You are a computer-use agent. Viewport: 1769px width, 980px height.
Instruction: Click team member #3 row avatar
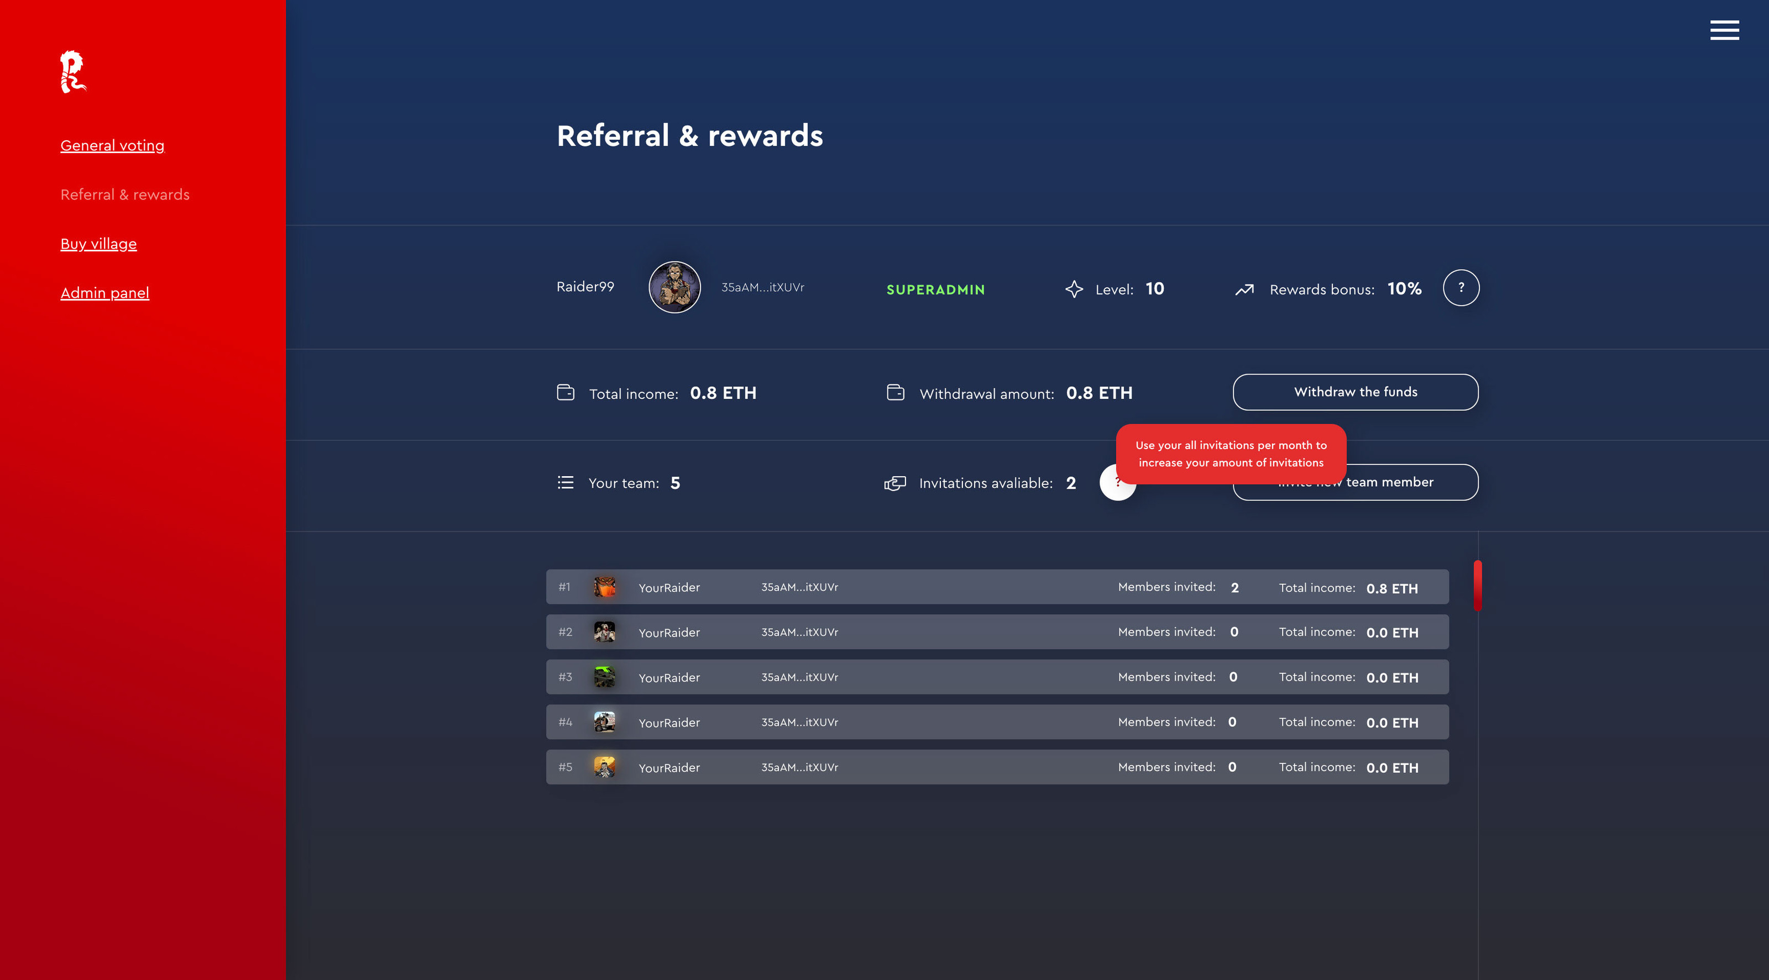click(604, 677)
